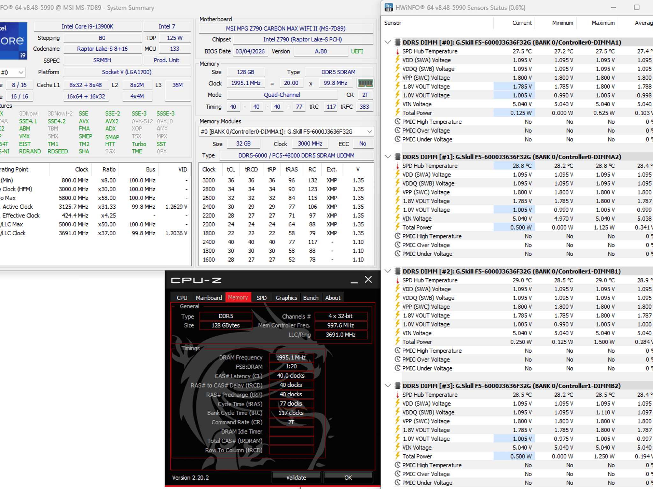The image size is (653, 489).
Task: Click the Socket V (LGA1700) platform field
Action: tap(127, 72)
